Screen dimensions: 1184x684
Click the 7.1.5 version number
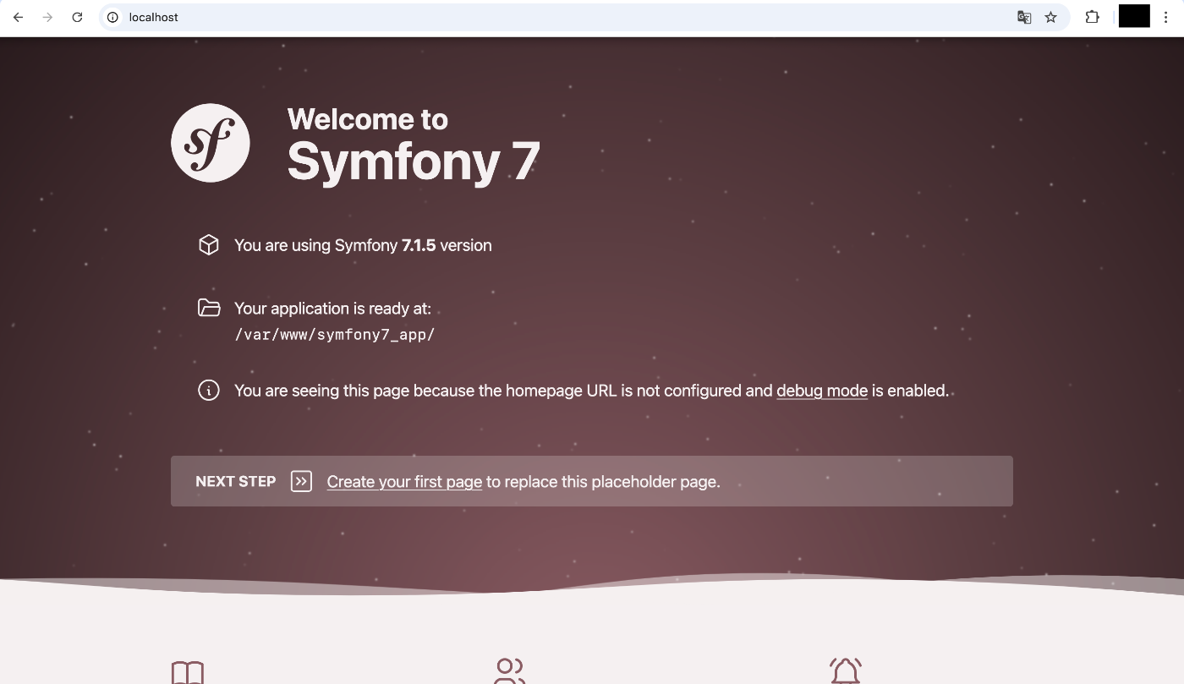[x=419, y=245]
